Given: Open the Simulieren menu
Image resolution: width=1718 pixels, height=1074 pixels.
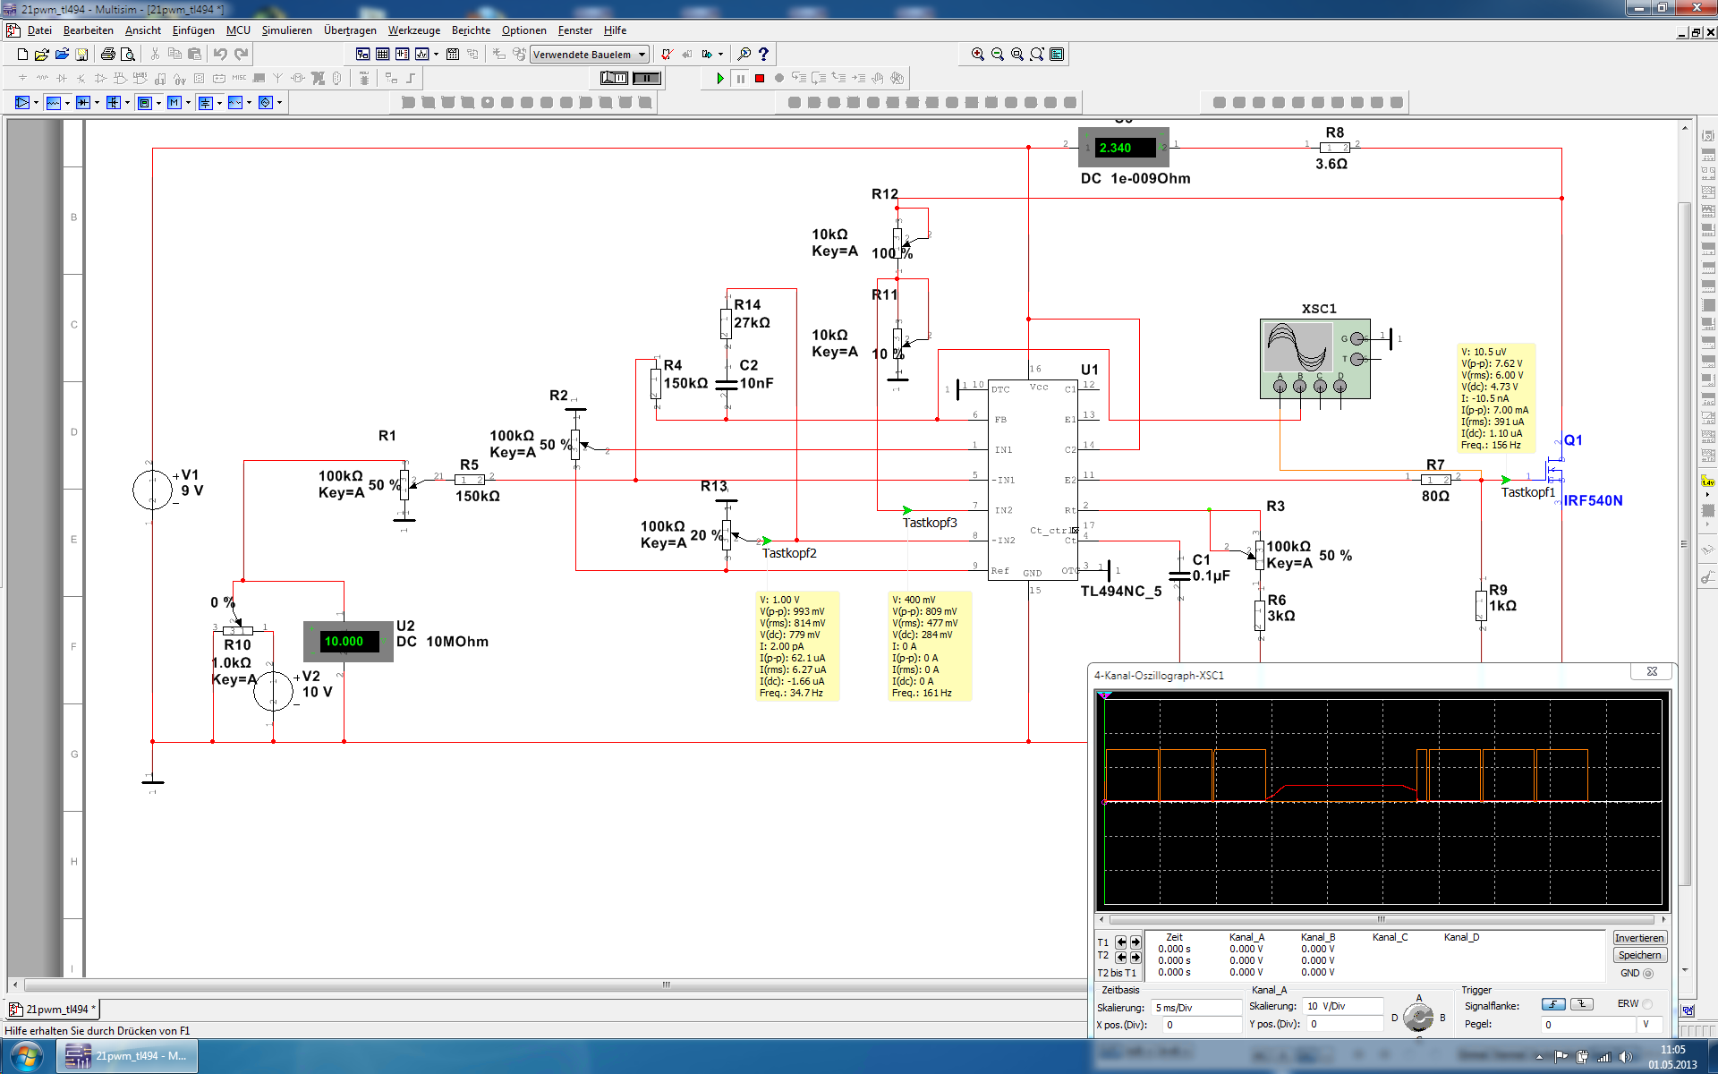Looking at the screenshot, I should 286,30.
